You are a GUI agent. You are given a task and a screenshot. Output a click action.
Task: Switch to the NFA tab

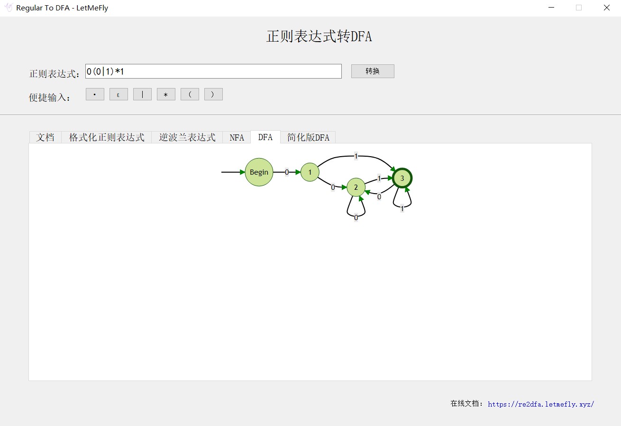coord(237,137)
